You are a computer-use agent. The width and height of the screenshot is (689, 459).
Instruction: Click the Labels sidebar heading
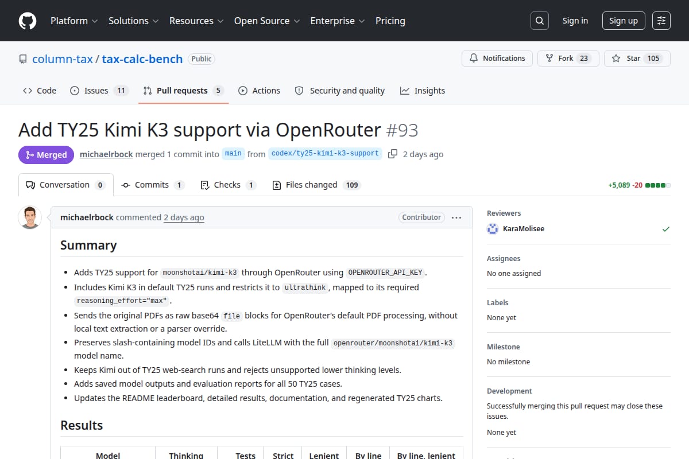coord(497,302)
